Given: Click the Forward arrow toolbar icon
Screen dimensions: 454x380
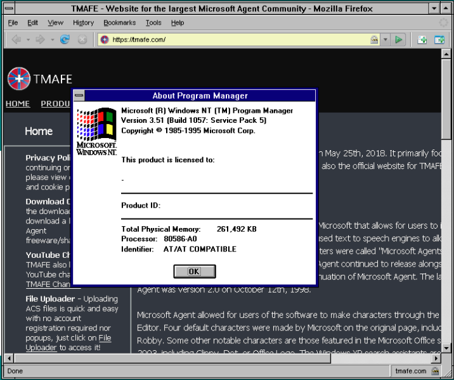Looking at the screenshot, I should (x=40, y=39).
